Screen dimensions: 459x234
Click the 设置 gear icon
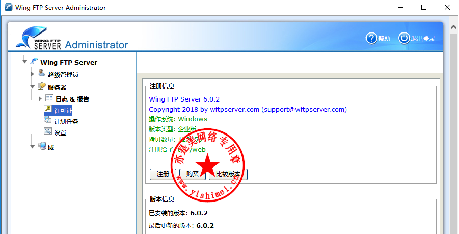point(48,131)
